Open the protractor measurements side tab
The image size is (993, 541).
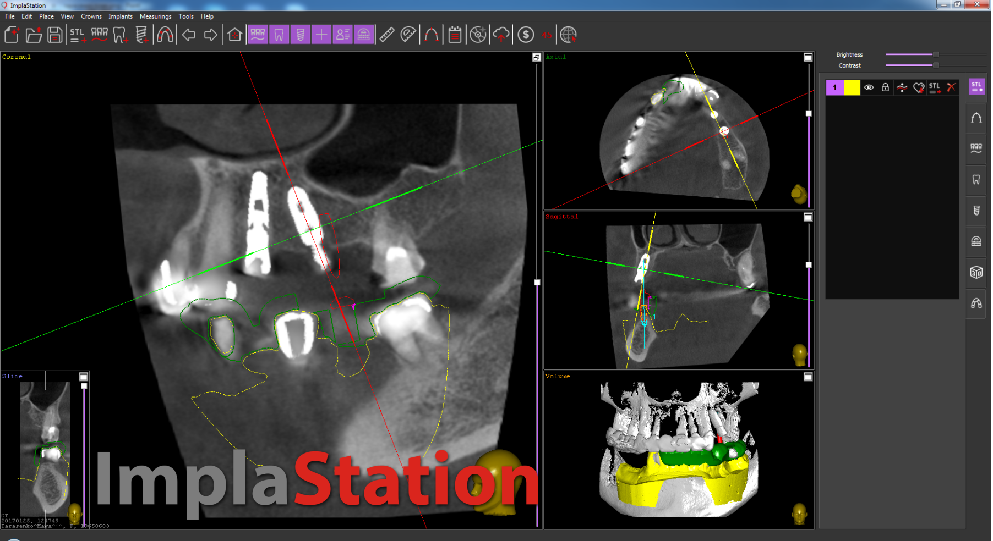(x=976, y=241)
